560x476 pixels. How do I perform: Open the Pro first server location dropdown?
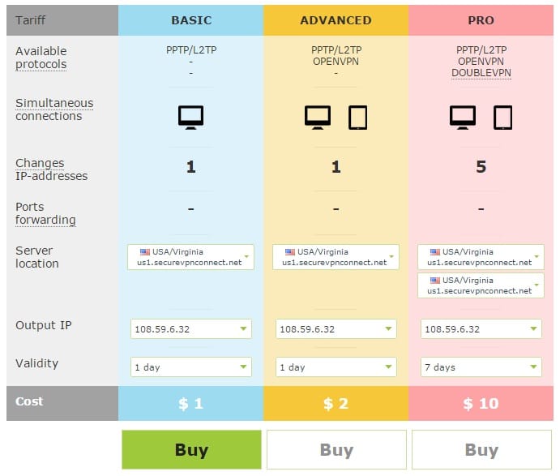click(x=481, y=257)
